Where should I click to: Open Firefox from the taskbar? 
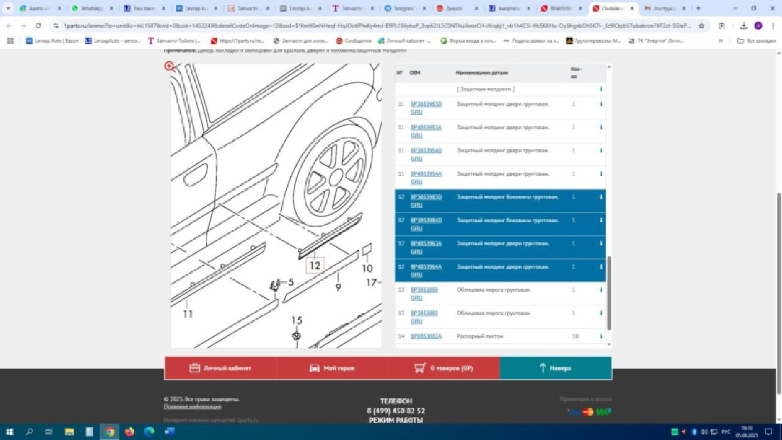click(x=129, y=431)
